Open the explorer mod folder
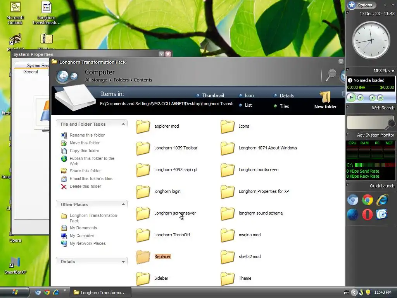This screenshot has height=298, width=397. 157,126
